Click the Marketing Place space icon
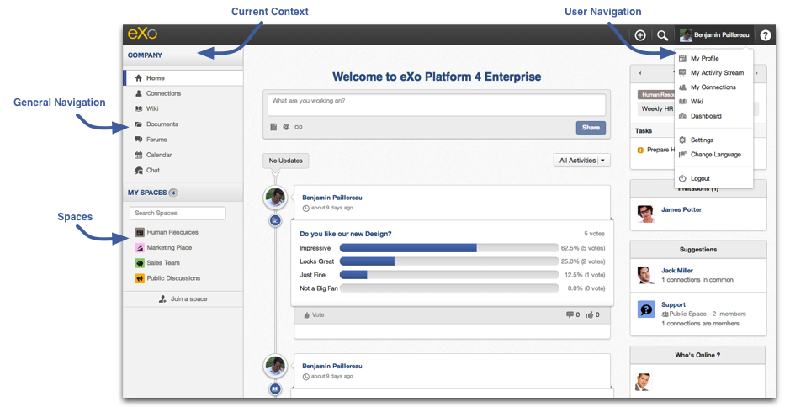 click(140, 248)
